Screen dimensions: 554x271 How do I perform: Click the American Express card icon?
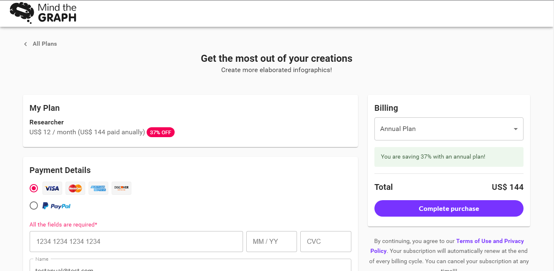pos(98,188)
